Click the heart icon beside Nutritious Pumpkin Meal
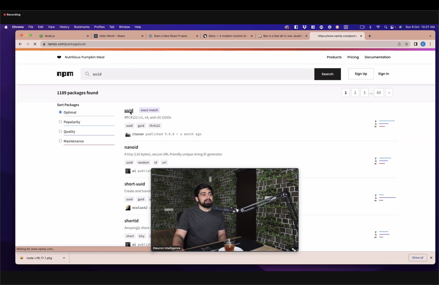 click(59, 57)
